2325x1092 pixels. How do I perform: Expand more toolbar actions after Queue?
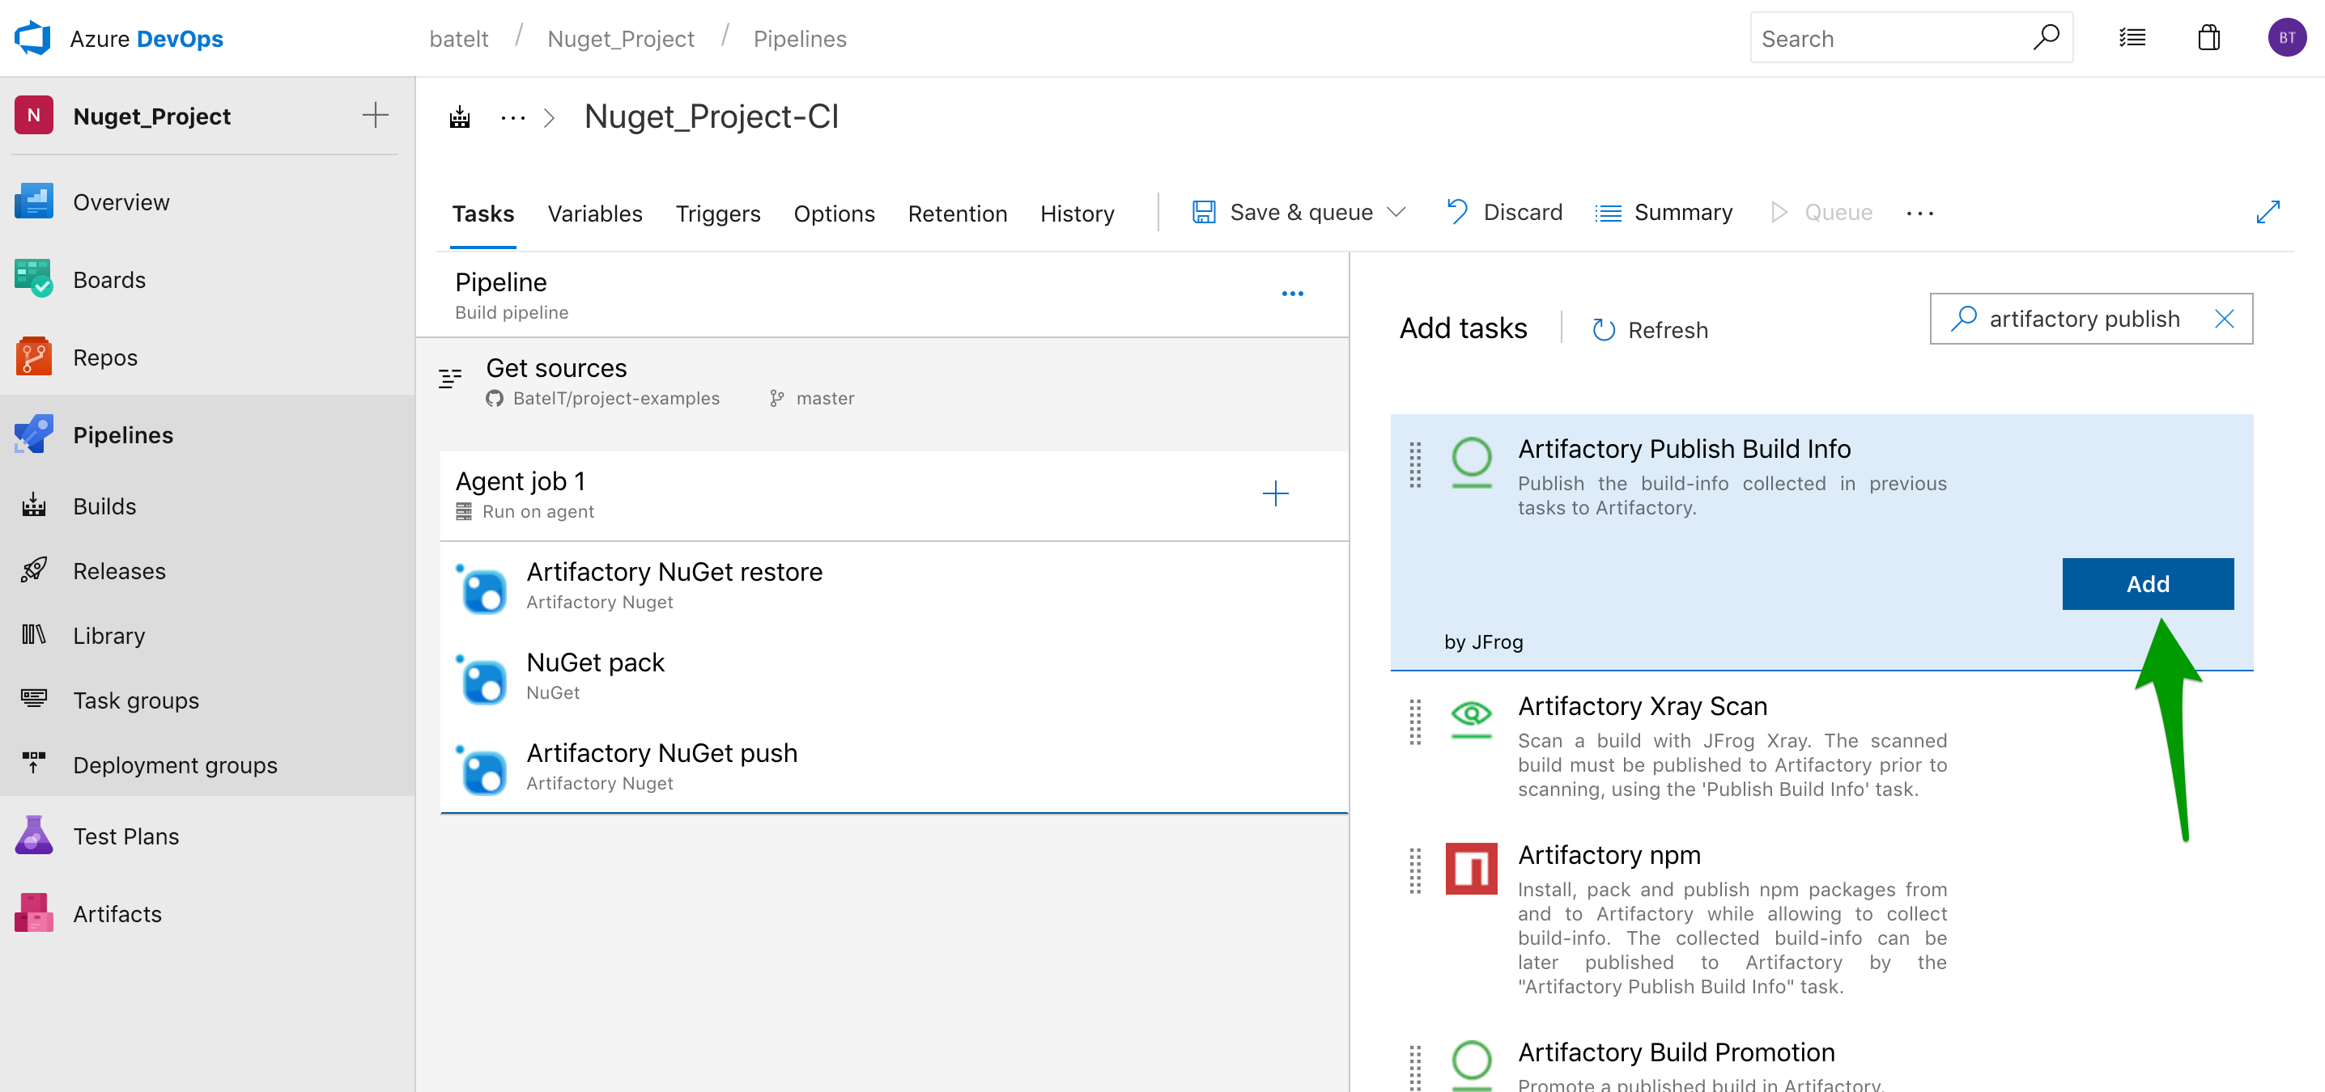click(1919, 214)
